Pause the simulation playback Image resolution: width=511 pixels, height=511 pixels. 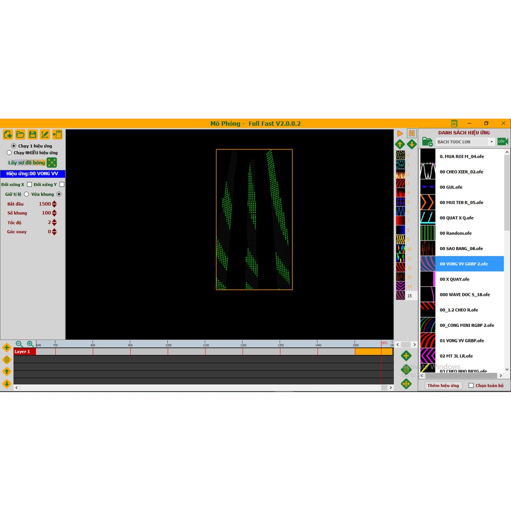point(411,133)
